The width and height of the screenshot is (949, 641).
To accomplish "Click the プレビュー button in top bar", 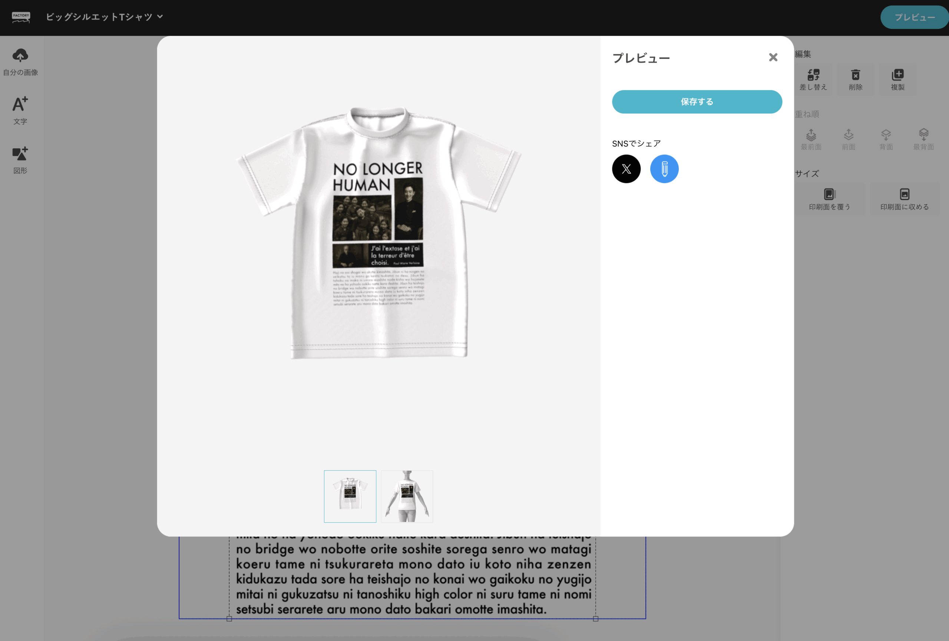I will pyautogui.click(x=914, y=17).
